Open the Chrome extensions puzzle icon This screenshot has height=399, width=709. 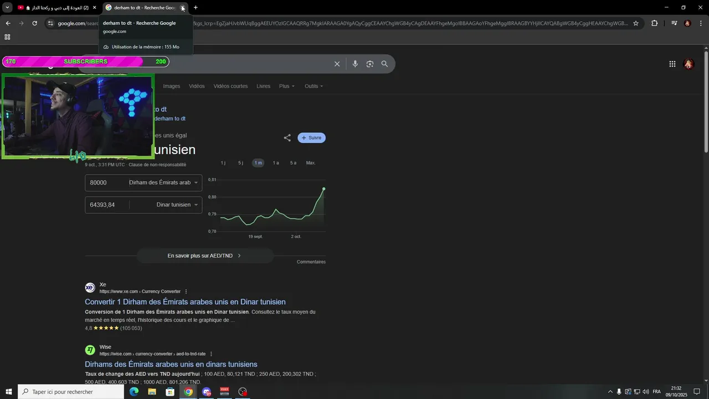click(x=655, y=23)
